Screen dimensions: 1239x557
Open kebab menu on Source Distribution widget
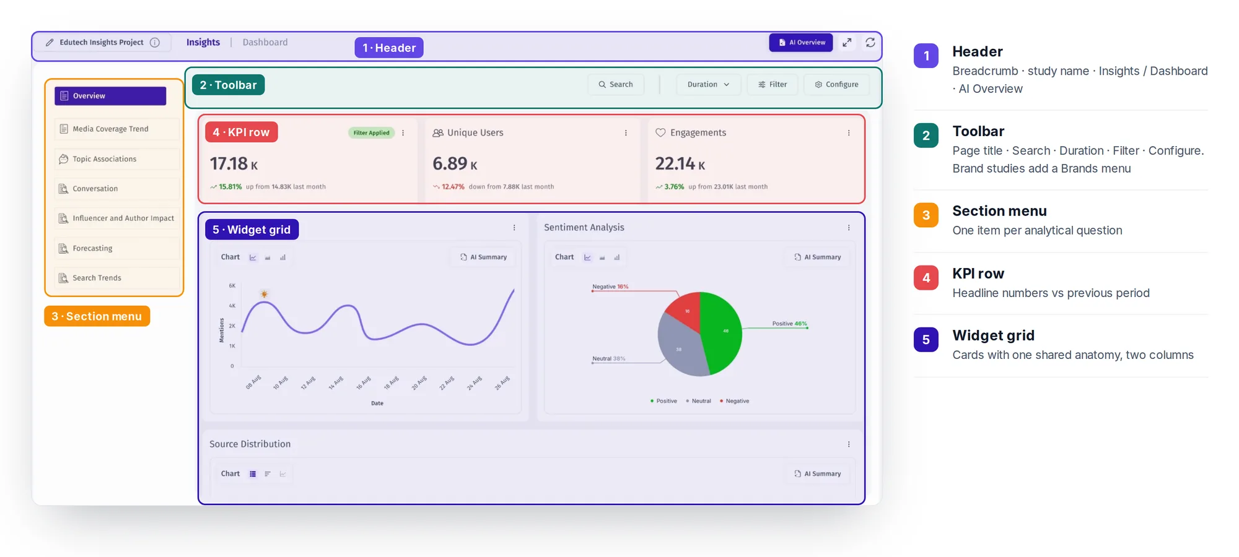coord(849,444)
